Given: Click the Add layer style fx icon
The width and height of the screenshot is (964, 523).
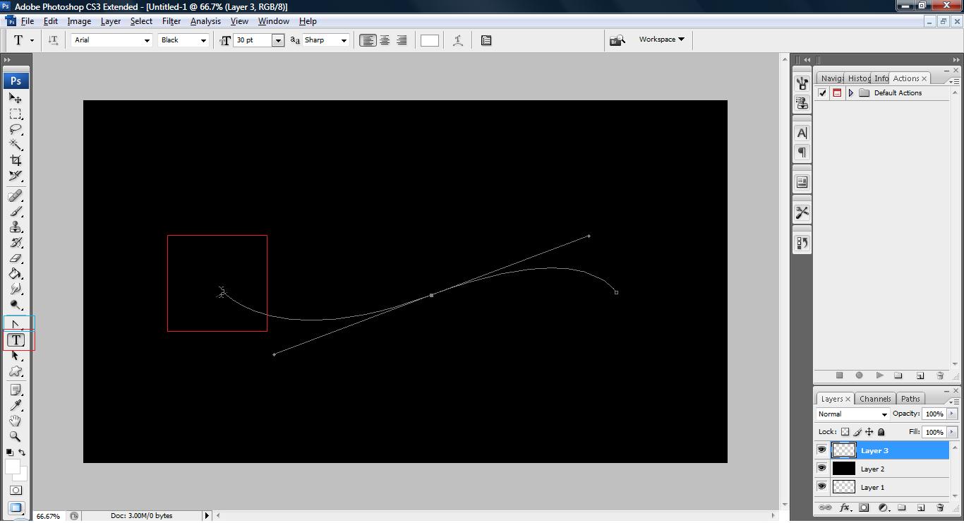Looking at the screenshot, I should tap(844, 507).
